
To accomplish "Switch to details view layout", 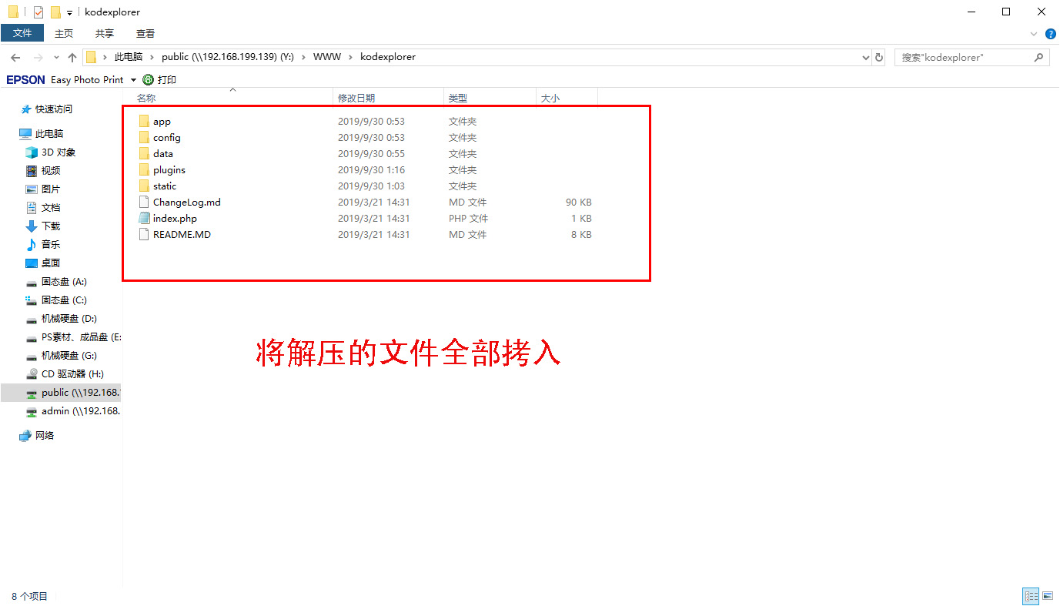I will pos(1031,596).
